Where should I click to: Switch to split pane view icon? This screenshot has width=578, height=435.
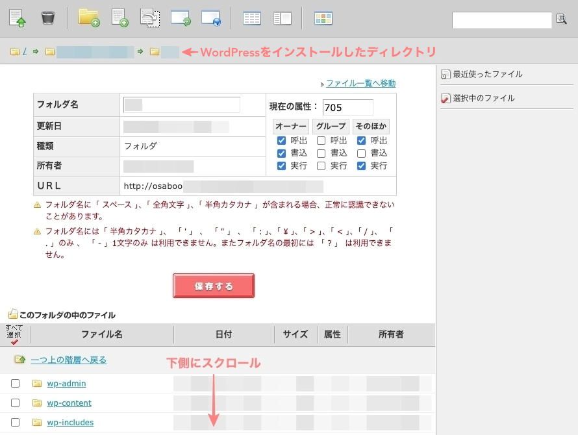283,18
